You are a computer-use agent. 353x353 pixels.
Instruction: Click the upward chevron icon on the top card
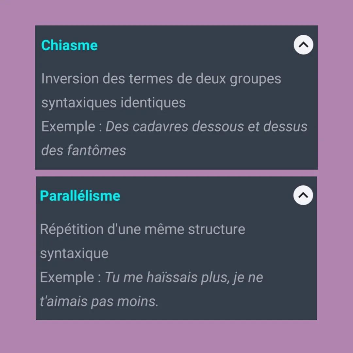click(x=303, y=45)
